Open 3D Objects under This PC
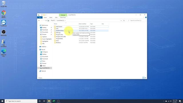This screenshot has height=103, width=183. 45,52
